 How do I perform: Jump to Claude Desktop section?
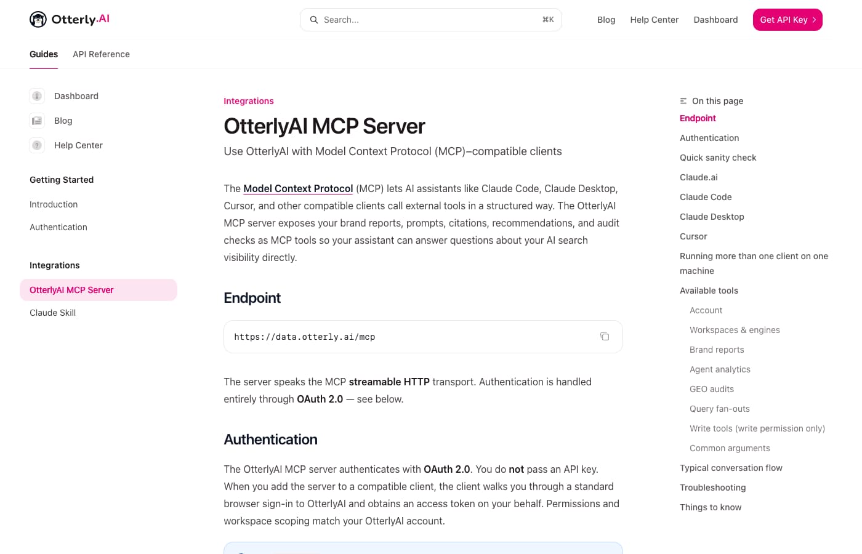pyautogui.click(x=712, y=217)
